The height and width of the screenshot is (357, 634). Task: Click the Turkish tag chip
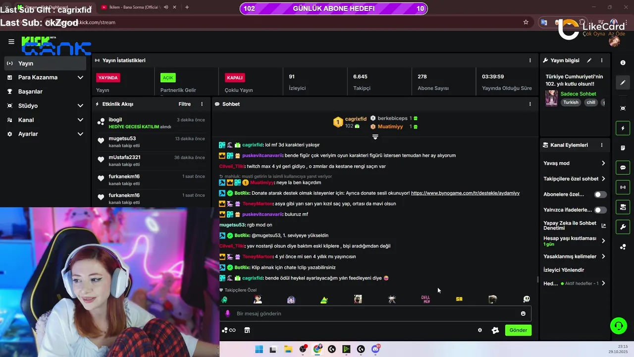pos(571,103)
